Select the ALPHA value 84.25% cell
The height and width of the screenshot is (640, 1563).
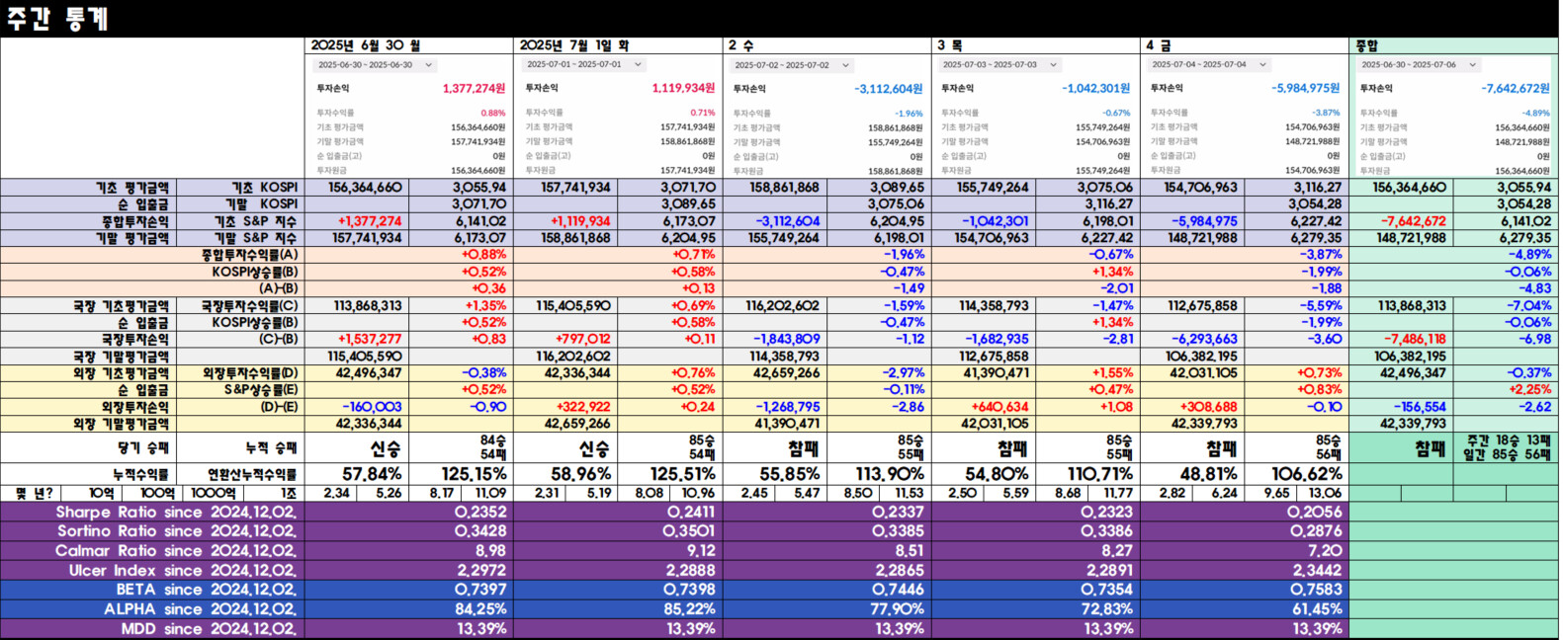pos(480,609)
